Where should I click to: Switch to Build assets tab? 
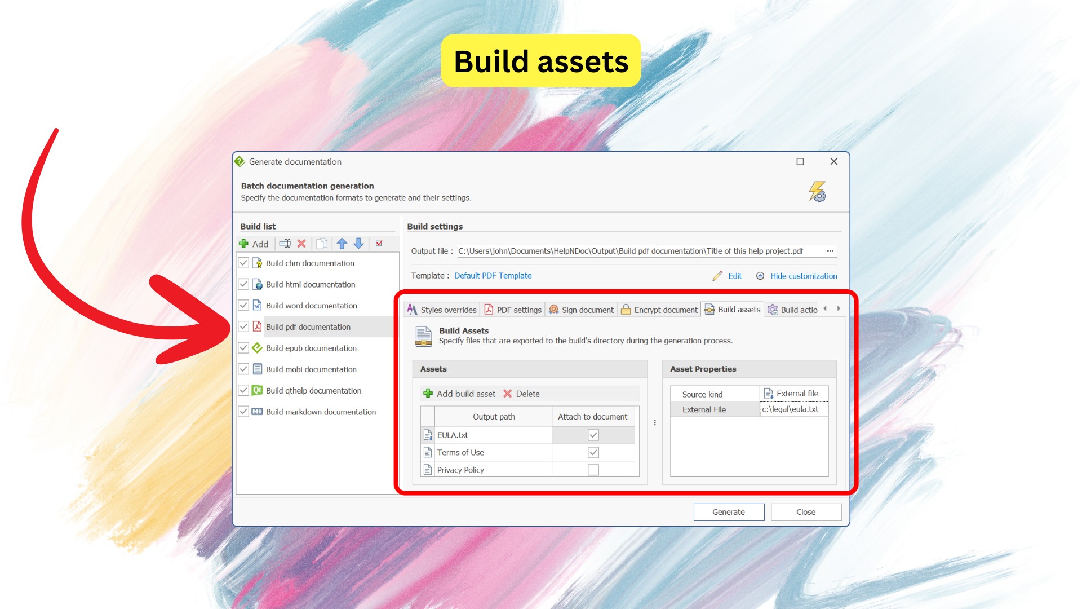(x=733, y=309)
